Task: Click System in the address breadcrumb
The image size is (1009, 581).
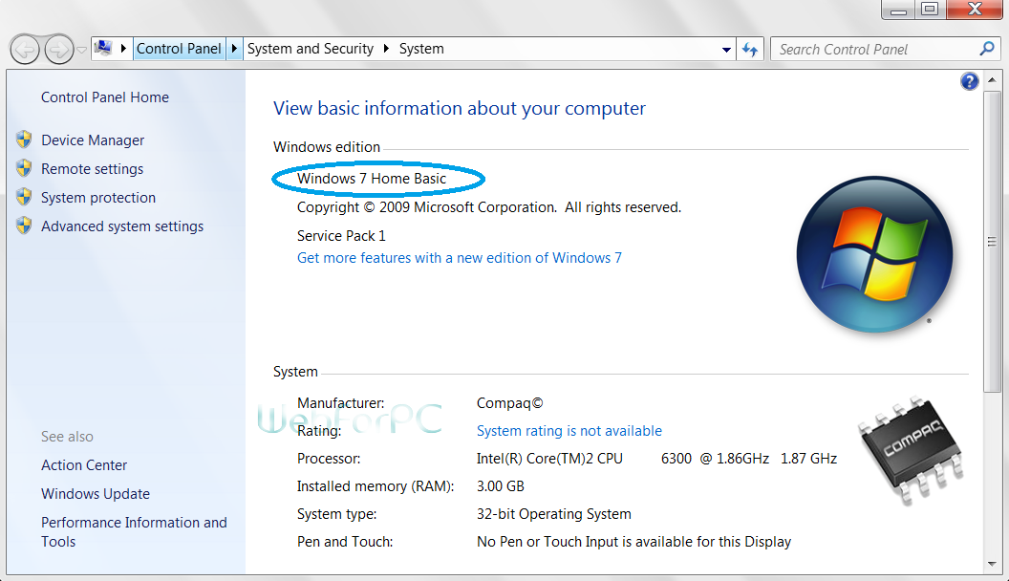Action: (421, 49)
